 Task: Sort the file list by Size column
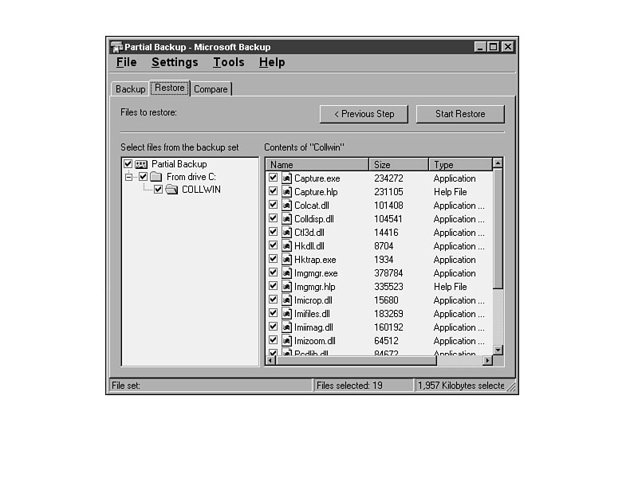coord(398,165)
